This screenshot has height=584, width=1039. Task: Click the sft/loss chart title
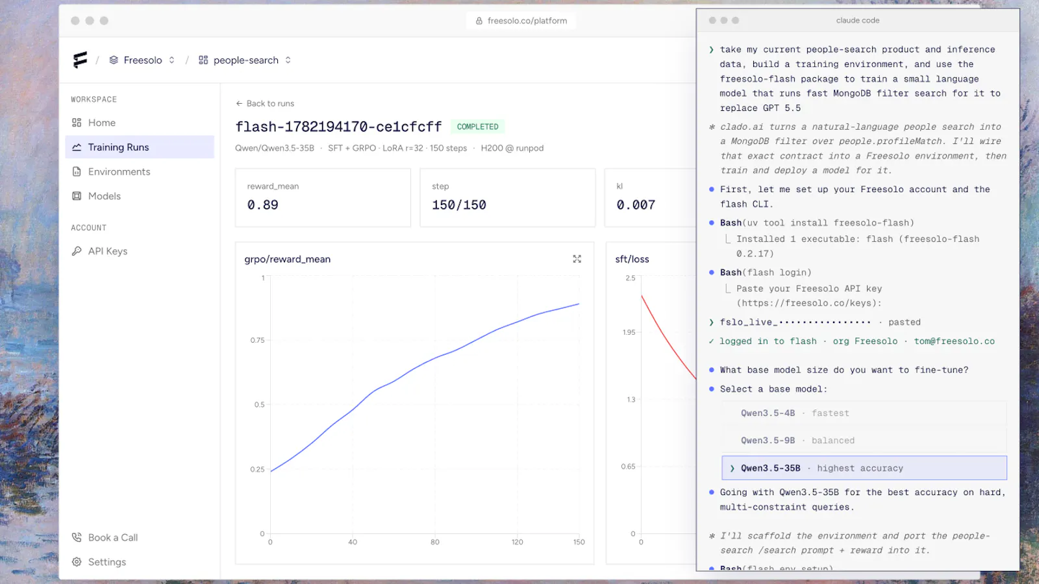(x=632, y=259)
